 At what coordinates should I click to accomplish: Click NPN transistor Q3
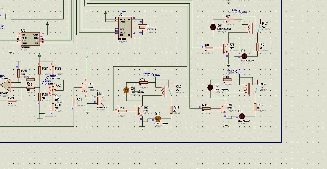tap(226, 49)
